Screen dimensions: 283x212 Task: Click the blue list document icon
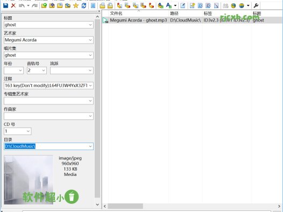point(93,5)
